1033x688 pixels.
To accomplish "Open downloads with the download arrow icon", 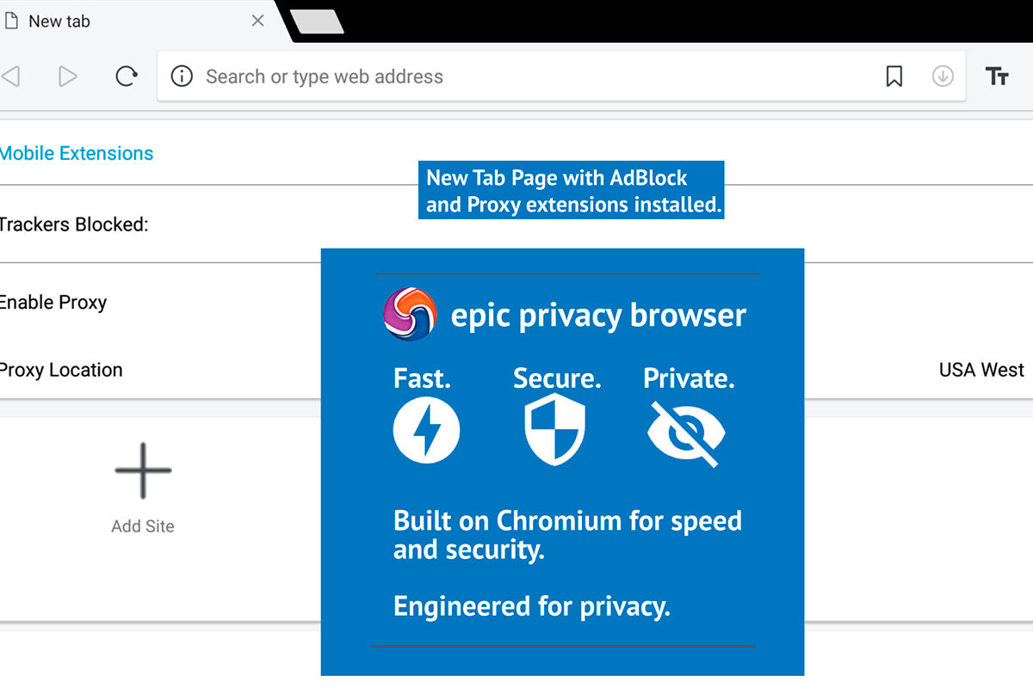I will coord(943,76).
